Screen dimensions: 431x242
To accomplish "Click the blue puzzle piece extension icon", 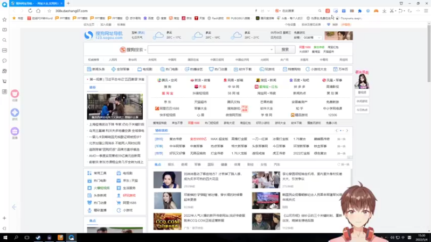I will click(x=360, y=11).
